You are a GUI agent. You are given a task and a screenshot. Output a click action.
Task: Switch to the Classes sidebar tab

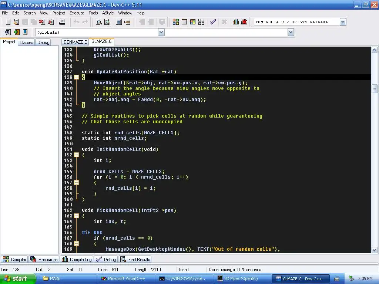[26, 42]
